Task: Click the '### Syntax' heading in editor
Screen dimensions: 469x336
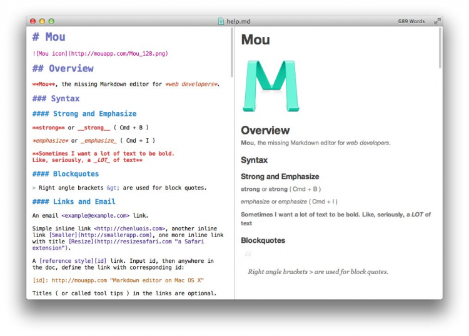Action: pyautogui.click(x=56, y=98)
